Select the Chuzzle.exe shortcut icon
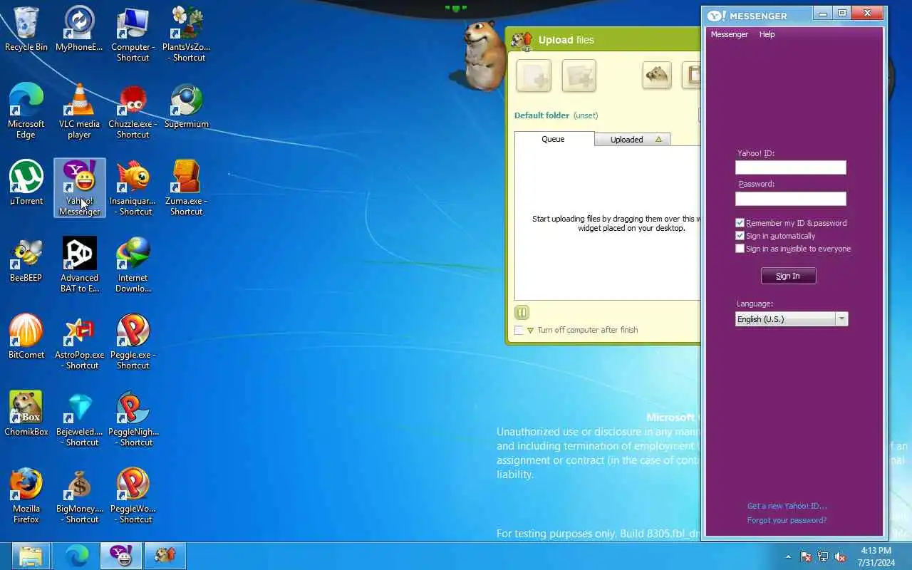This screenshot has height=570, width=912. tap(133, 111)
